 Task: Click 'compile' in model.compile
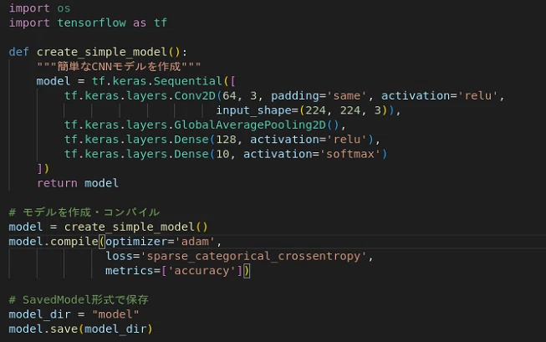point(74,242)
